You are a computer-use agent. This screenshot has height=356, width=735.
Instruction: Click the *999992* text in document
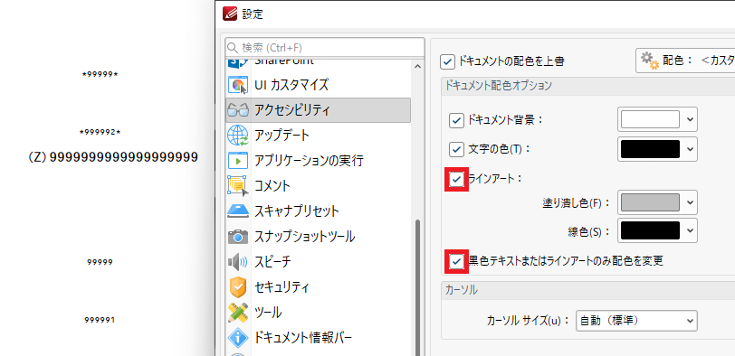[100, 132]
